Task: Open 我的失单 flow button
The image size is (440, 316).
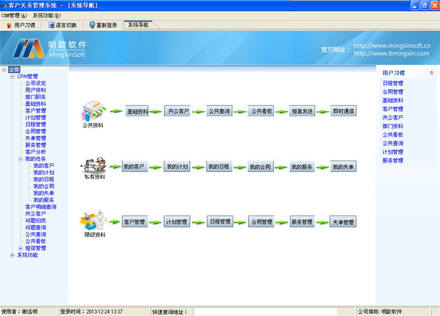Action: click(x=343, y=167)
